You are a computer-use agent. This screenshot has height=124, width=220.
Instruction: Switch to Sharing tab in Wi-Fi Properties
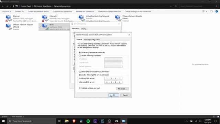coord(84,29)
